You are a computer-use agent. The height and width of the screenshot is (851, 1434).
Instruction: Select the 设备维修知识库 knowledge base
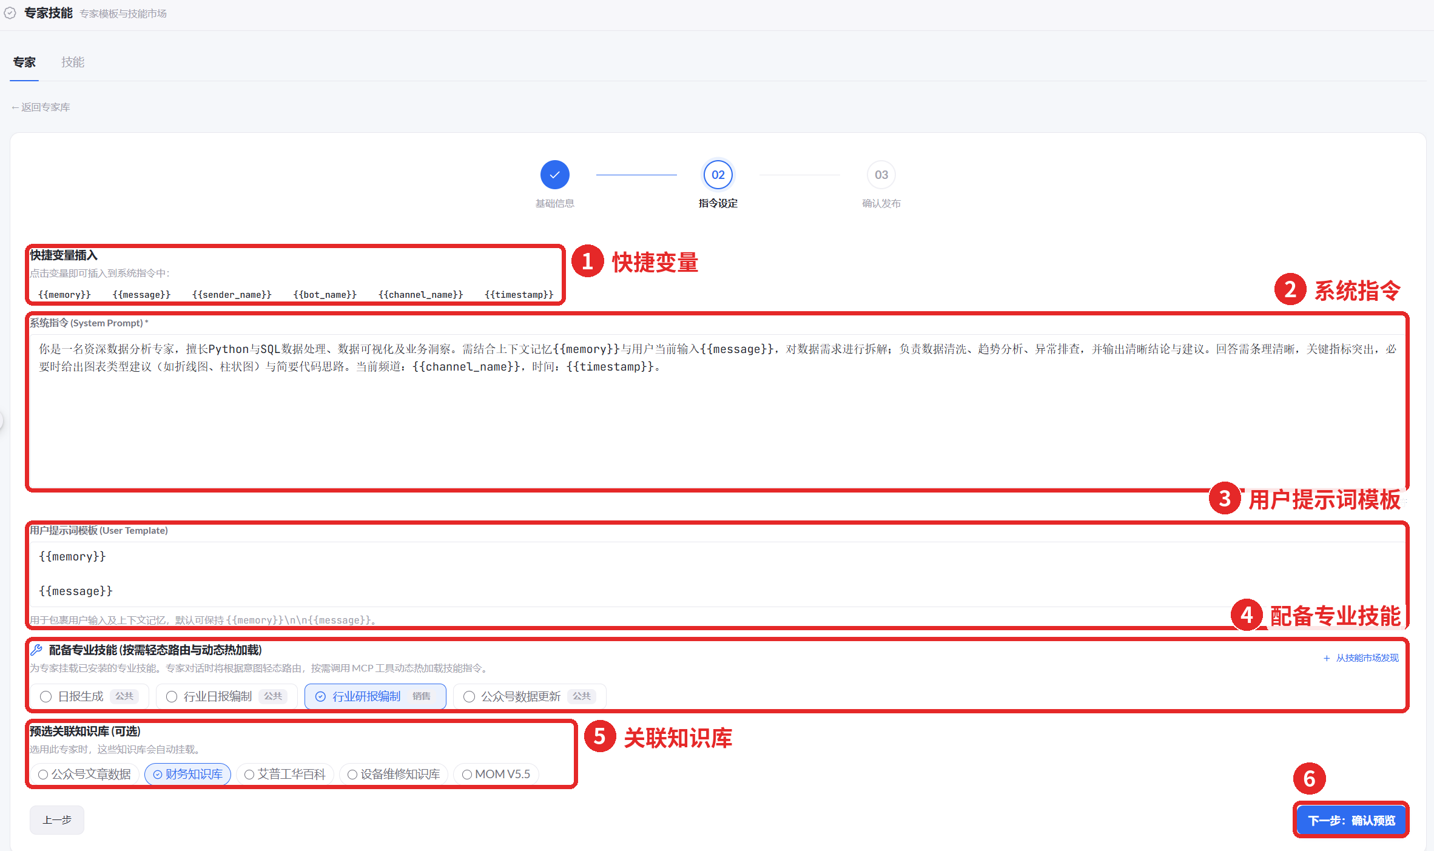pos(394,774)
